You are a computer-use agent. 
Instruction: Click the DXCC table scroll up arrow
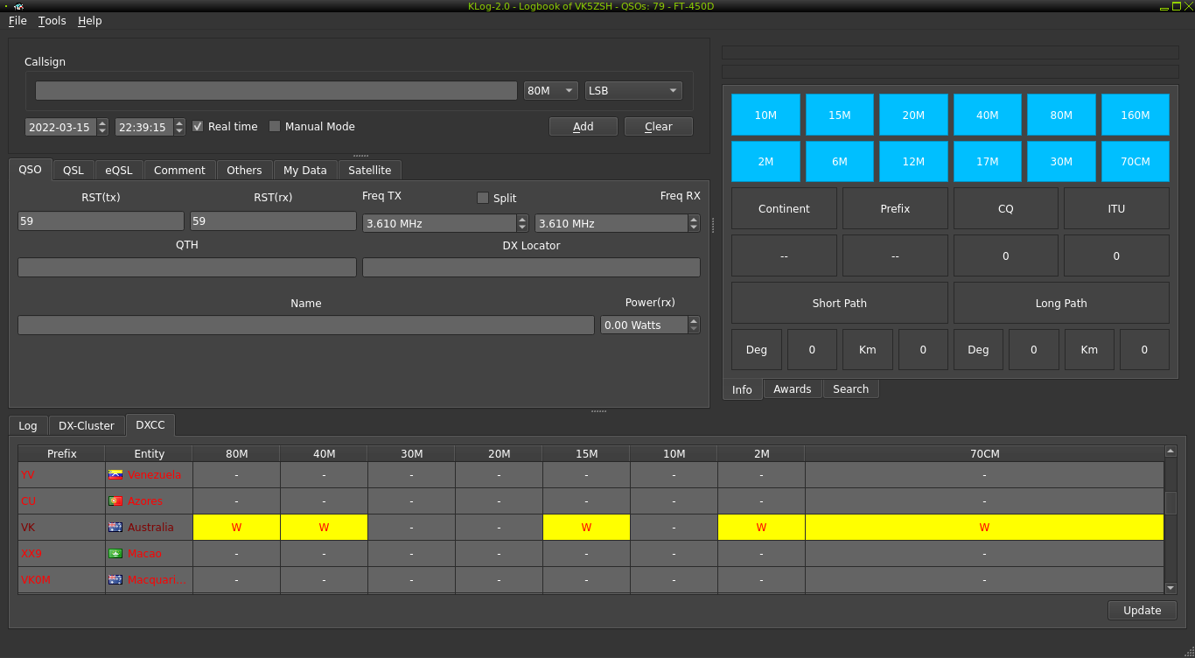point(1171,451)
